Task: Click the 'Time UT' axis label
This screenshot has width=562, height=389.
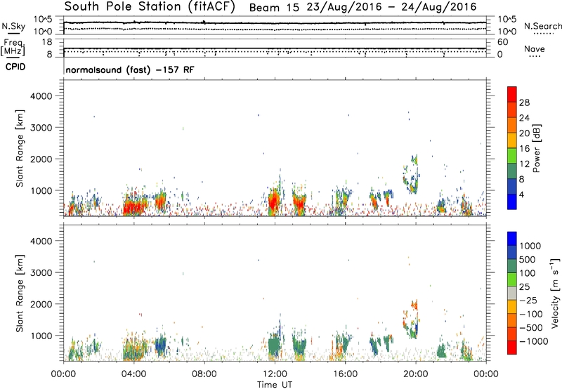Action: coord(275,385)
